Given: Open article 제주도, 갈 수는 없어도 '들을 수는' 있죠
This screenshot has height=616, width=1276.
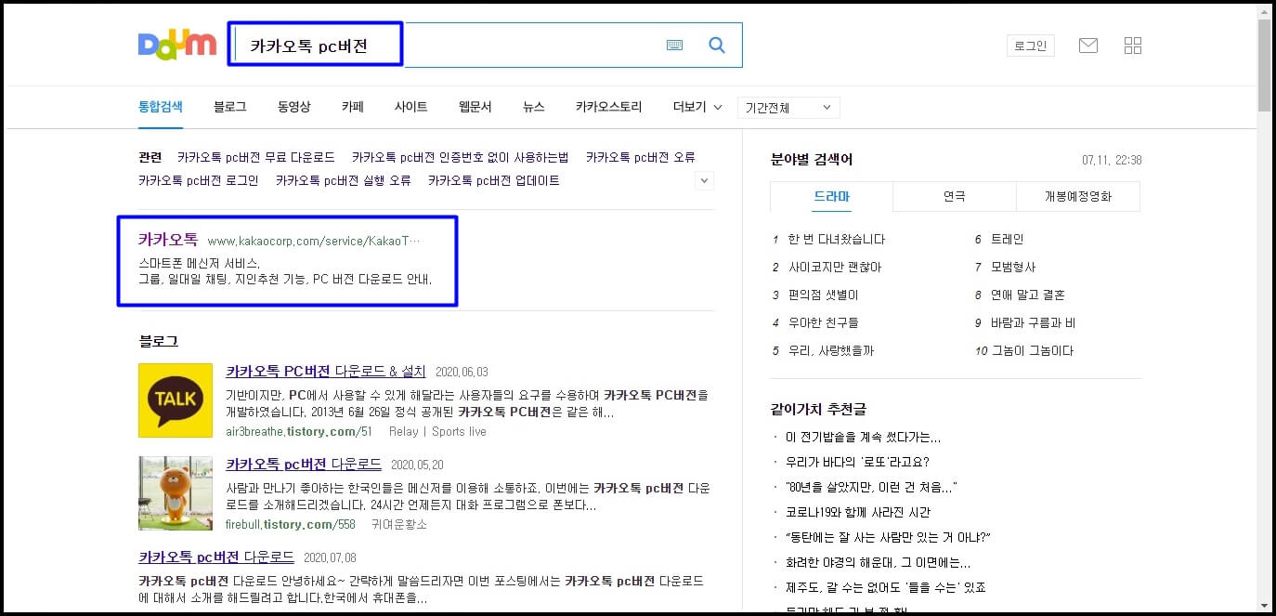Looking at the screenshot, I should pyautogui.click(x=886, y=587).
